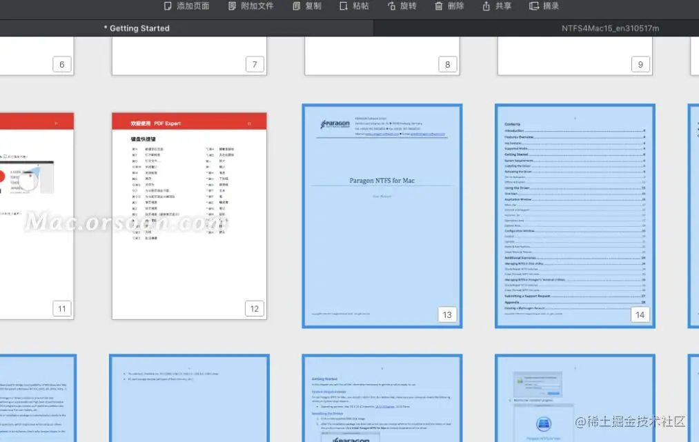The image size is (699, 442).
Task: Click the 删除 (delete) trash icon
Action: coord(439,6)
